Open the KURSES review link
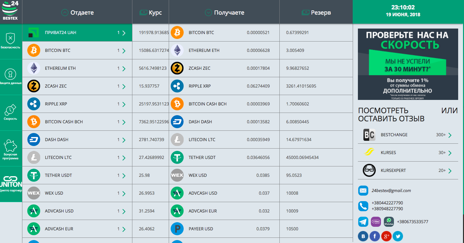 coord(408,152)
